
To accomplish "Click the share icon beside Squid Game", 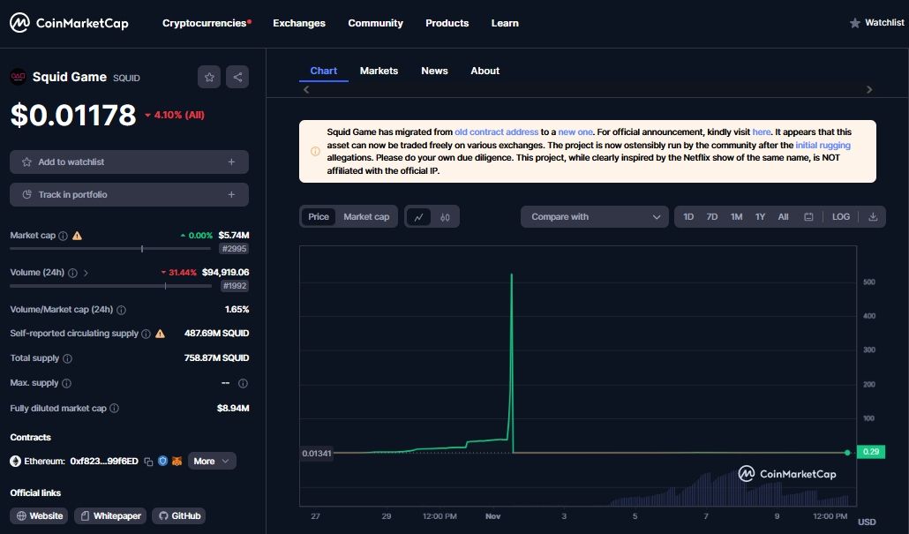I will coord(237,77).
